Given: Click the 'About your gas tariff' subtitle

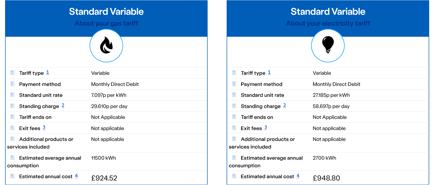Looking at the screenshot, I should (106, 23).
